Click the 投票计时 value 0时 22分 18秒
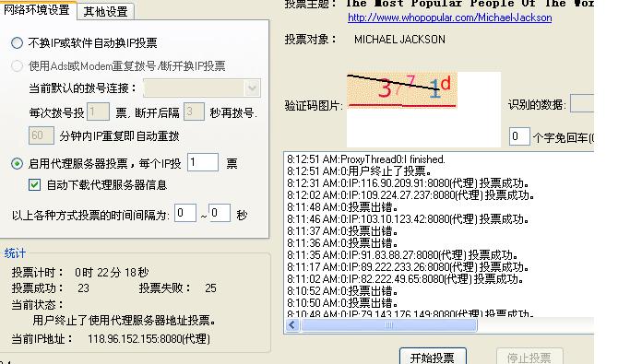This screenshot has width=630, height=364. (112, 273)
